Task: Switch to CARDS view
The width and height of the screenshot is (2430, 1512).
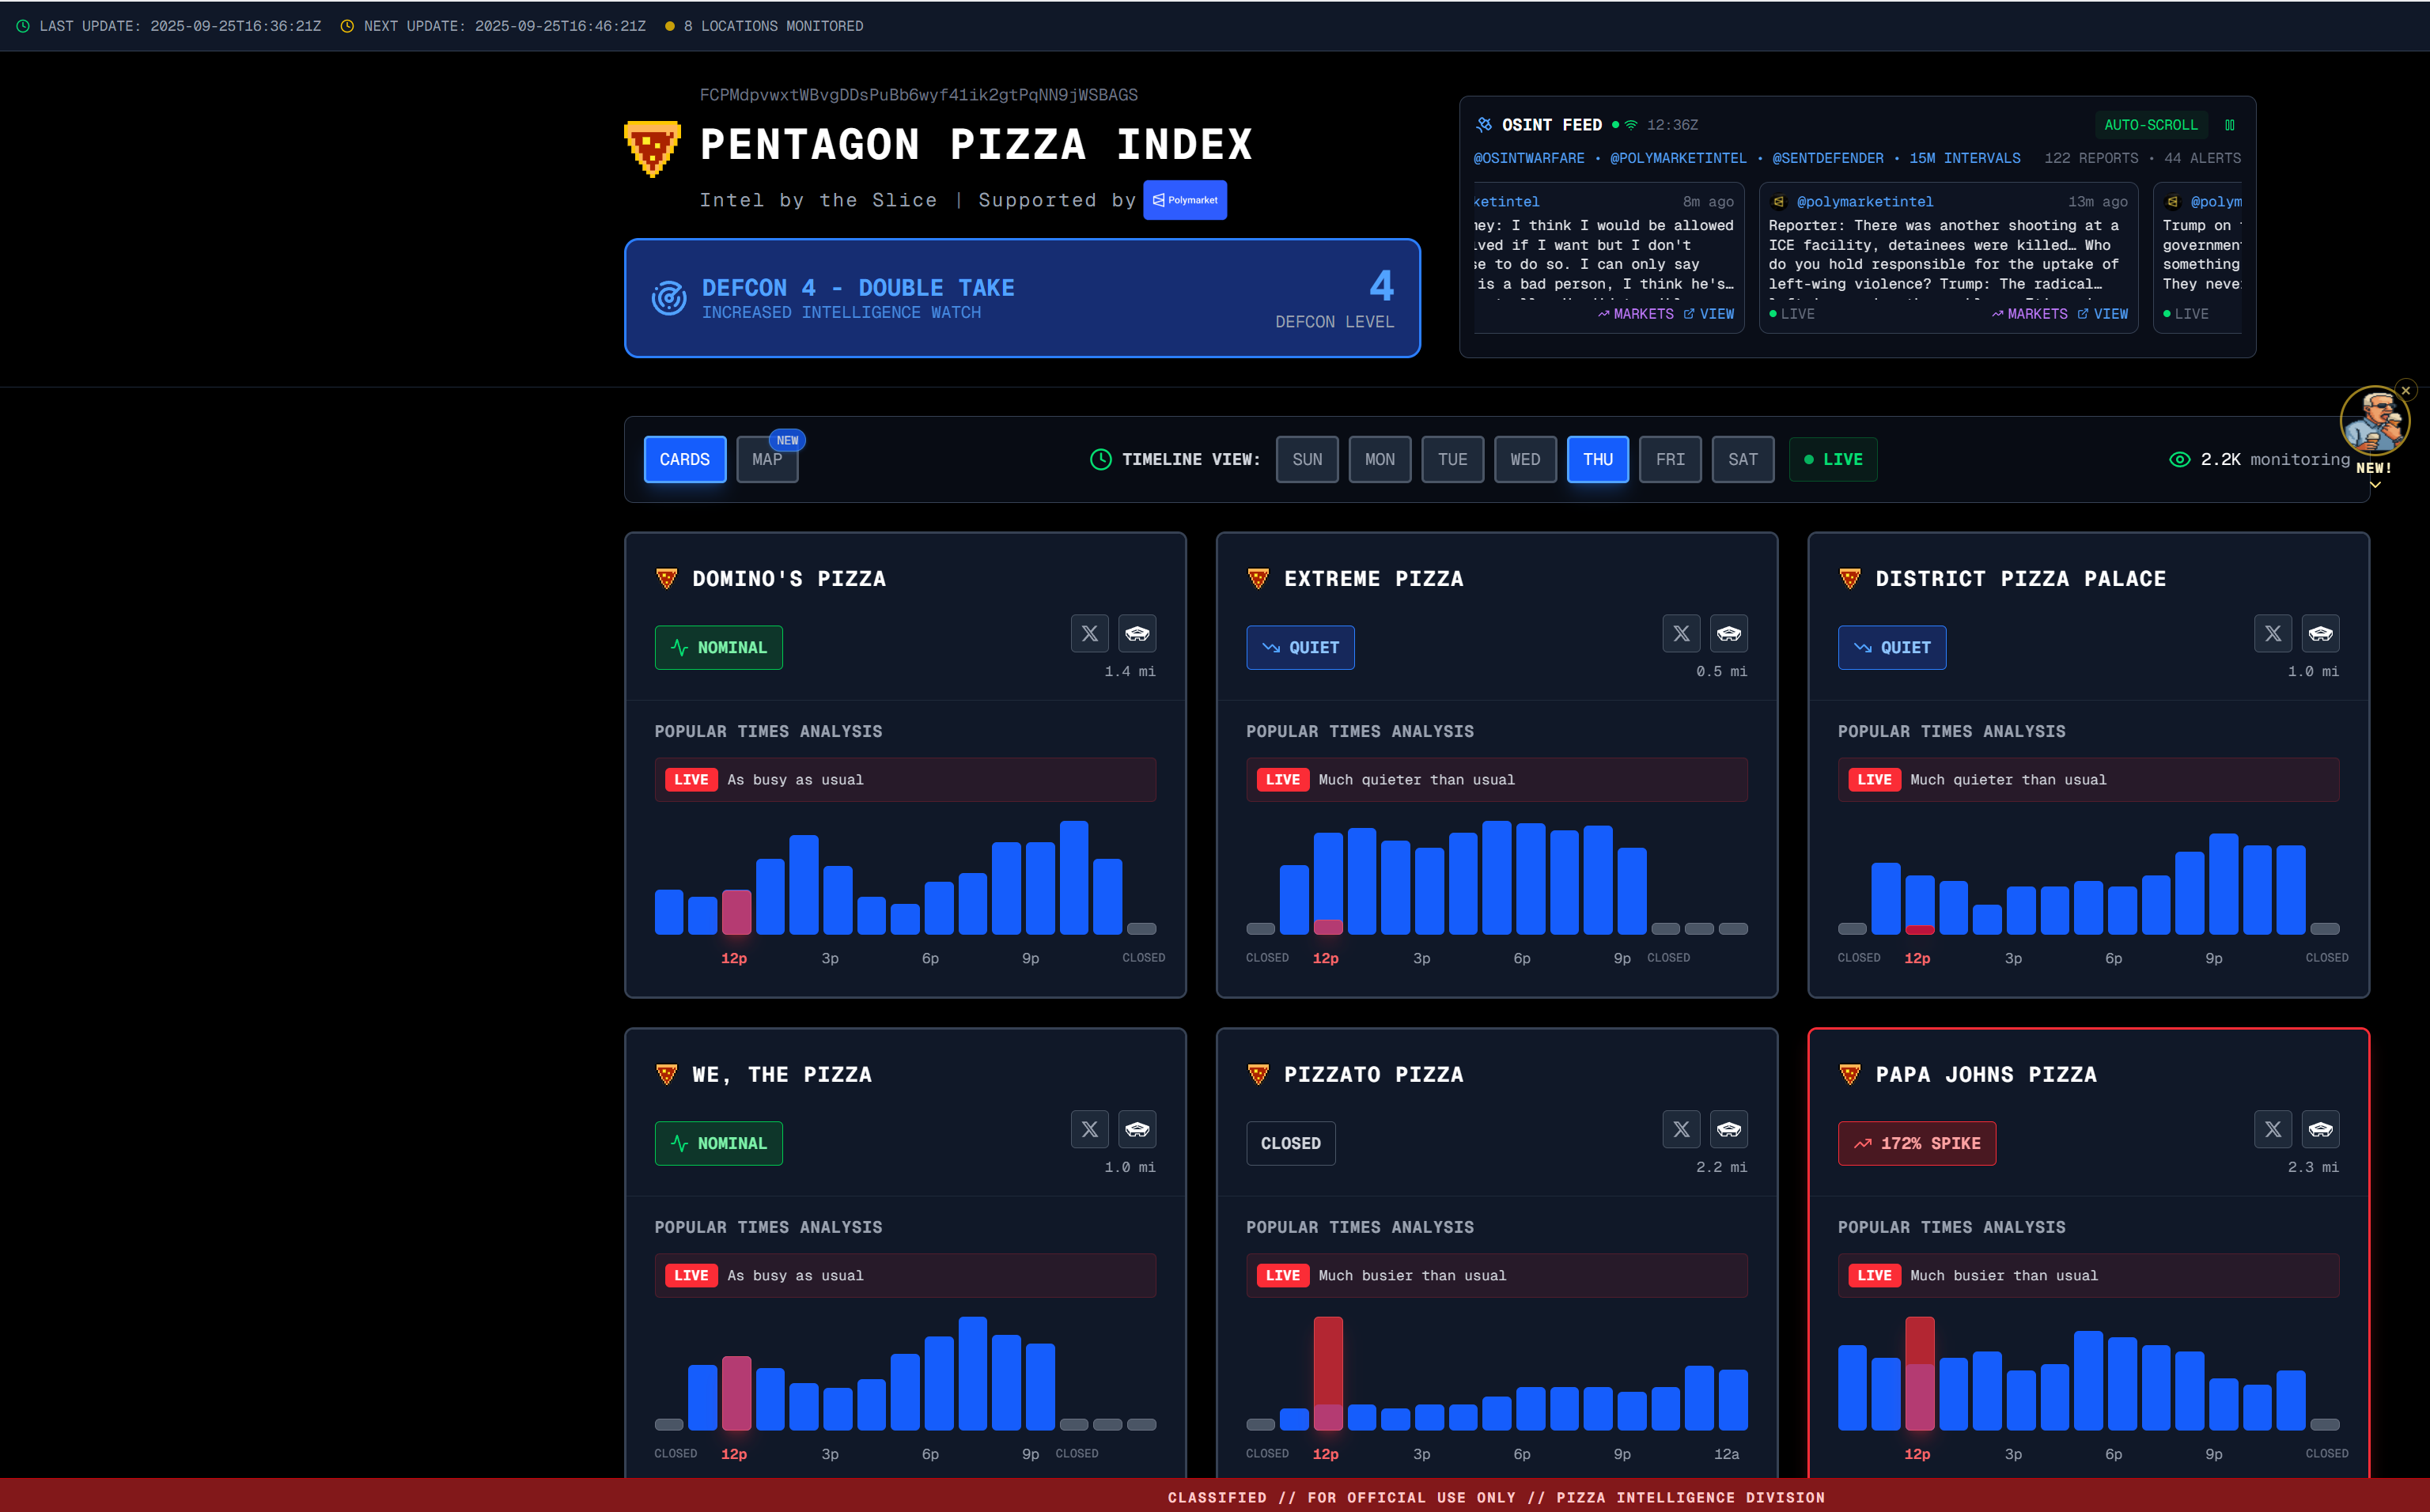Action: (684, 460)
